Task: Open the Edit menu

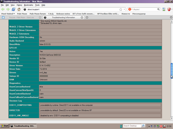Action: pos(7,5)
